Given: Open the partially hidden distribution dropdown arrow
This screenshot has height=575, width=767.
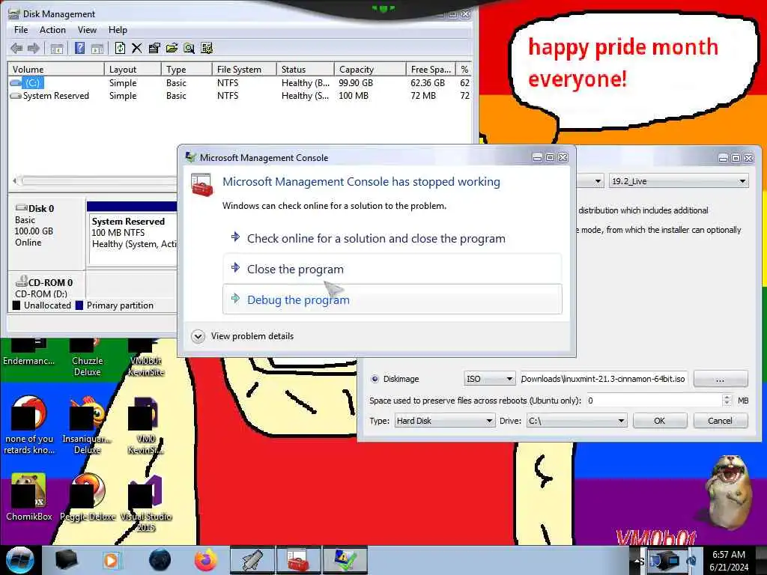Looking at the screenshot, I should tap(598, 181).
